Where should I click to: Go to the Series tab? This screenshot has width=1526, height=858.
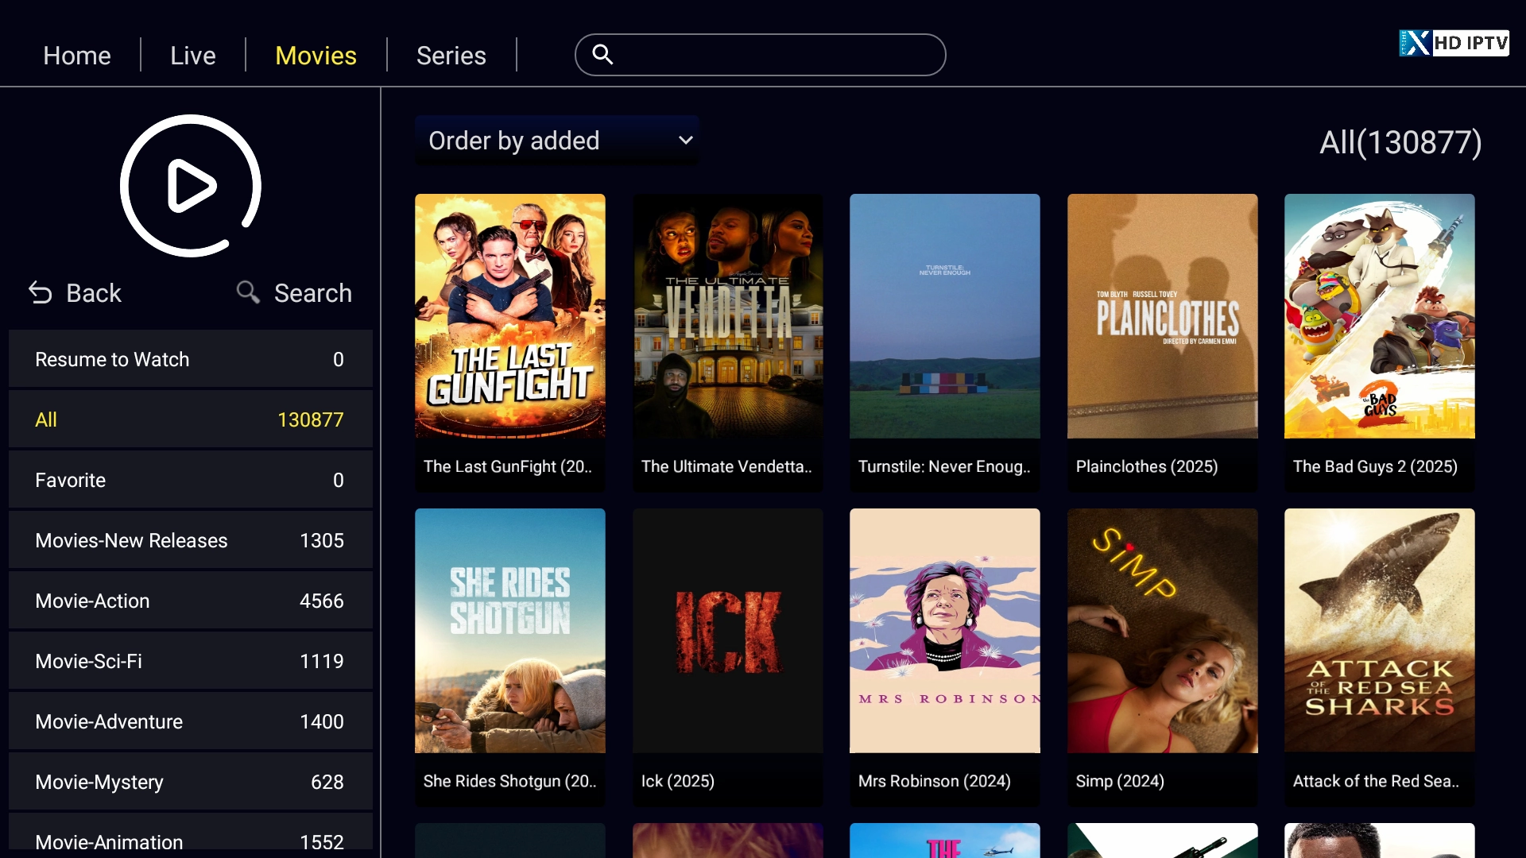(451, 56)
